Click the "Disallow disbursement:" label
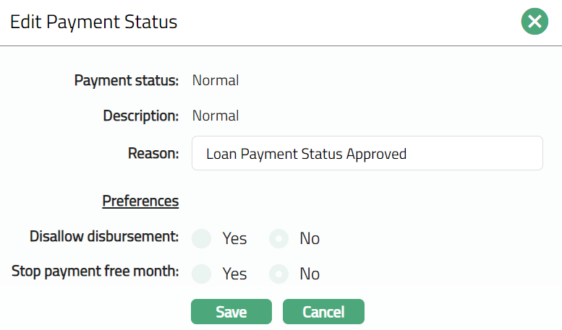 click(x=104, y=236)
